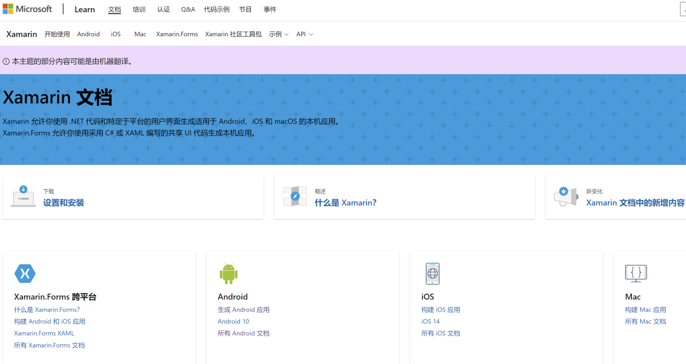Click the Xamarin product name in subnav
Viewport: 686px width, 364px height.
tap(22, 34)
